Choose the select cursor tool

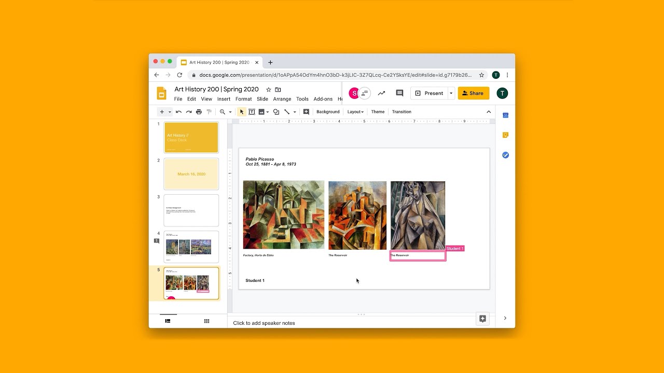242,112
